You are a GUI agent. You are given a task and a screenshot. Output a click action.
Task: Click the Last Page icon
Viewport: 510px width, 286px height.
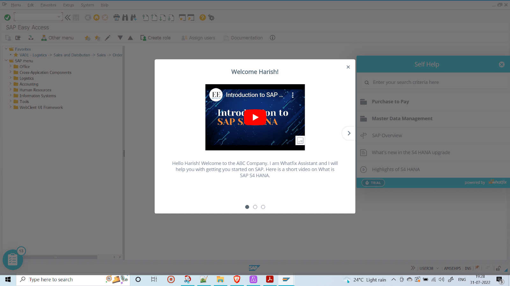point(171,17)
